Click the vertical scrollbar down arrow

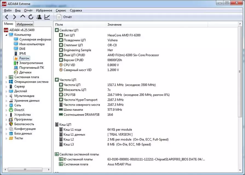tap(240, 170)
